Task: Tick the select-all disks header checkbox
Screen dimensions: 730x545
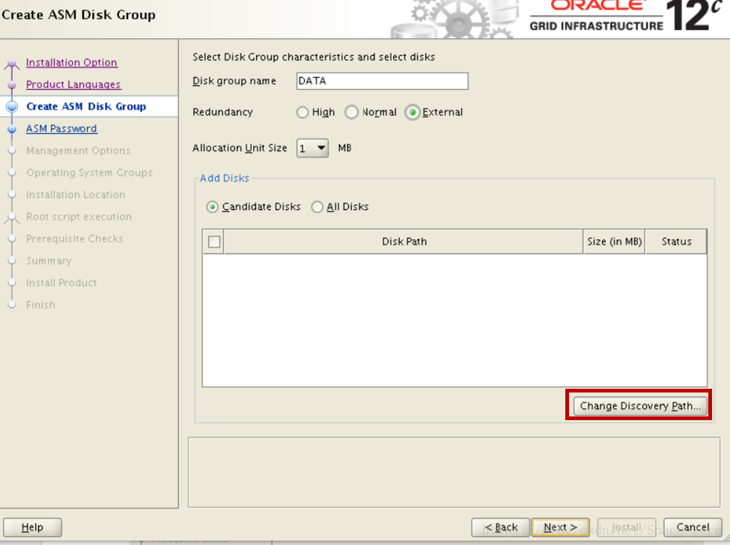Action: click(214, 241)
